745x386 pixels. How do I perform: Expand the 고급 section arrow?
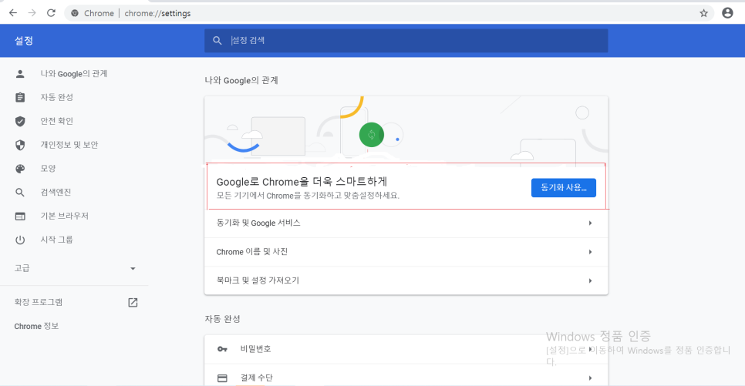point(133,269)
